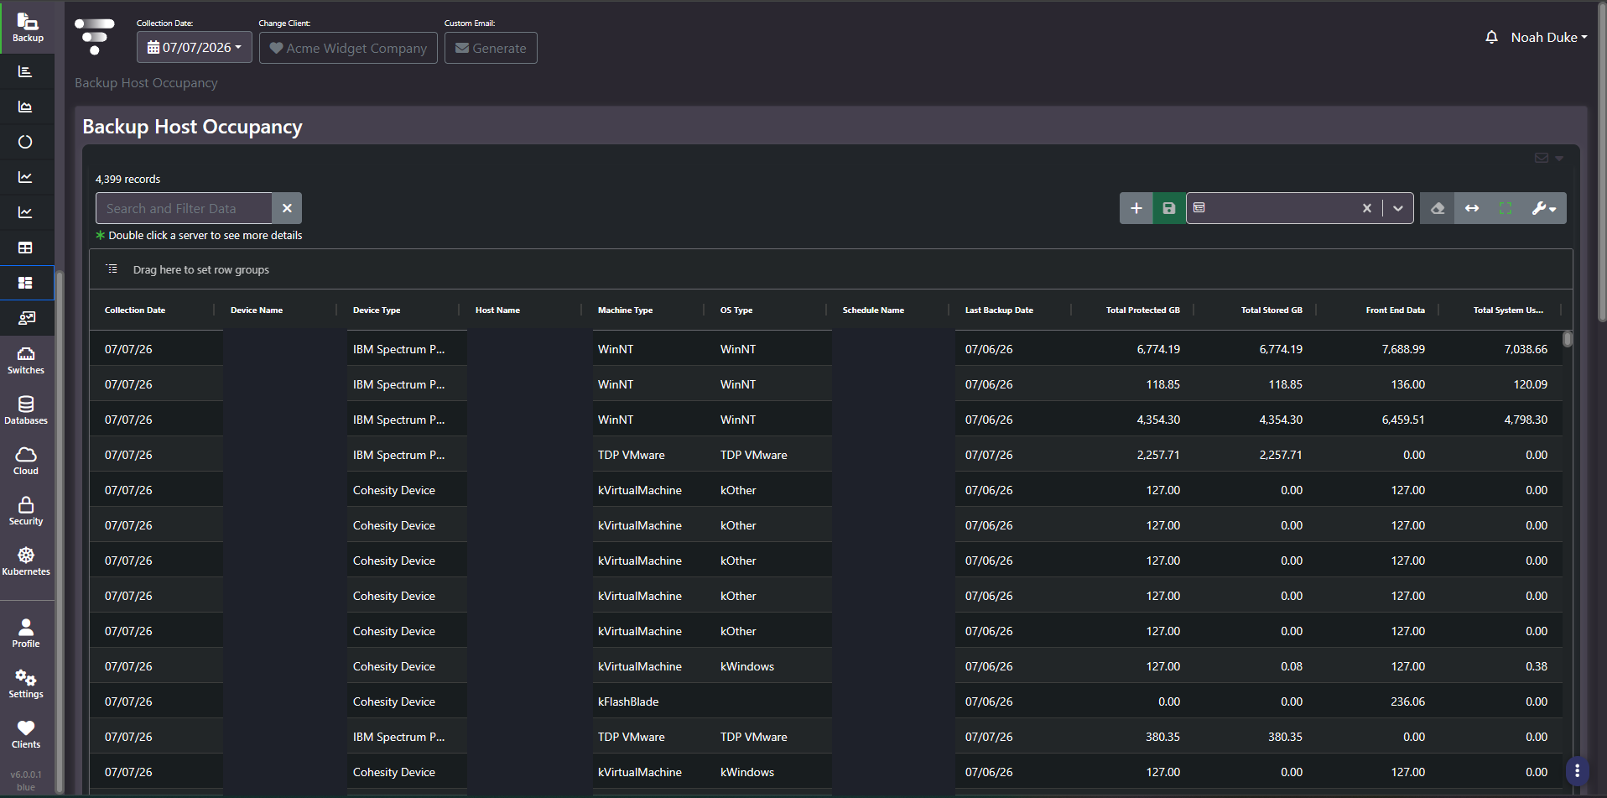This screenshot has width=1607, height=798.
Task: Open the donut circle report icon
Action: 25,142
